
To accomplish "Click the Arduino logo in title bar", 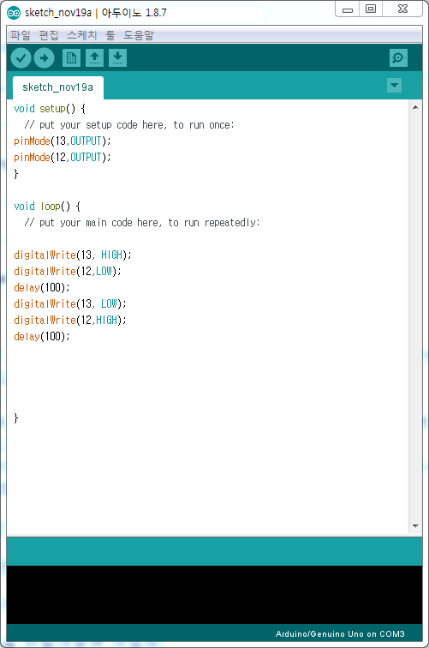I will tap(14, 13).
